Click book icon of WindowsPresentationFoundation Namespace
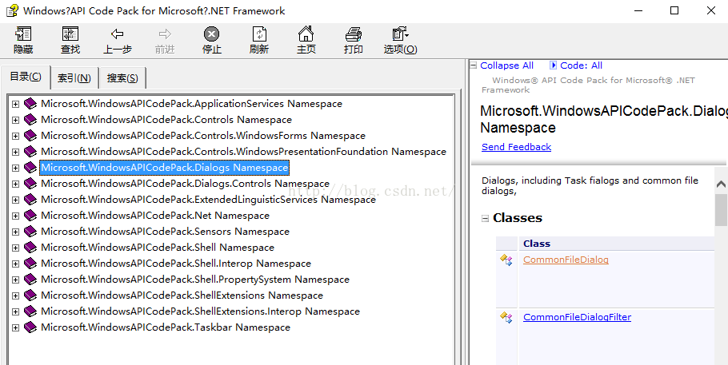Image resolution: width=728 pixels, height=365 pixels. pyautogui.click(x=30, y=151)
